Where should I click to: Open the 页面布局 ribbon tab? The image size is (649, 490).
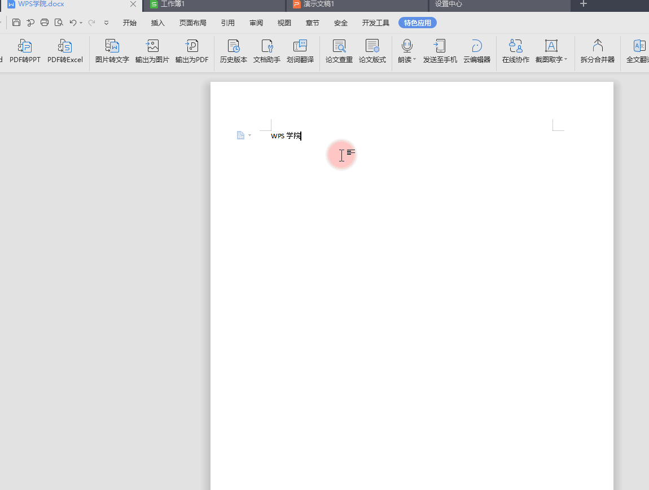click(x=192, y=23)
